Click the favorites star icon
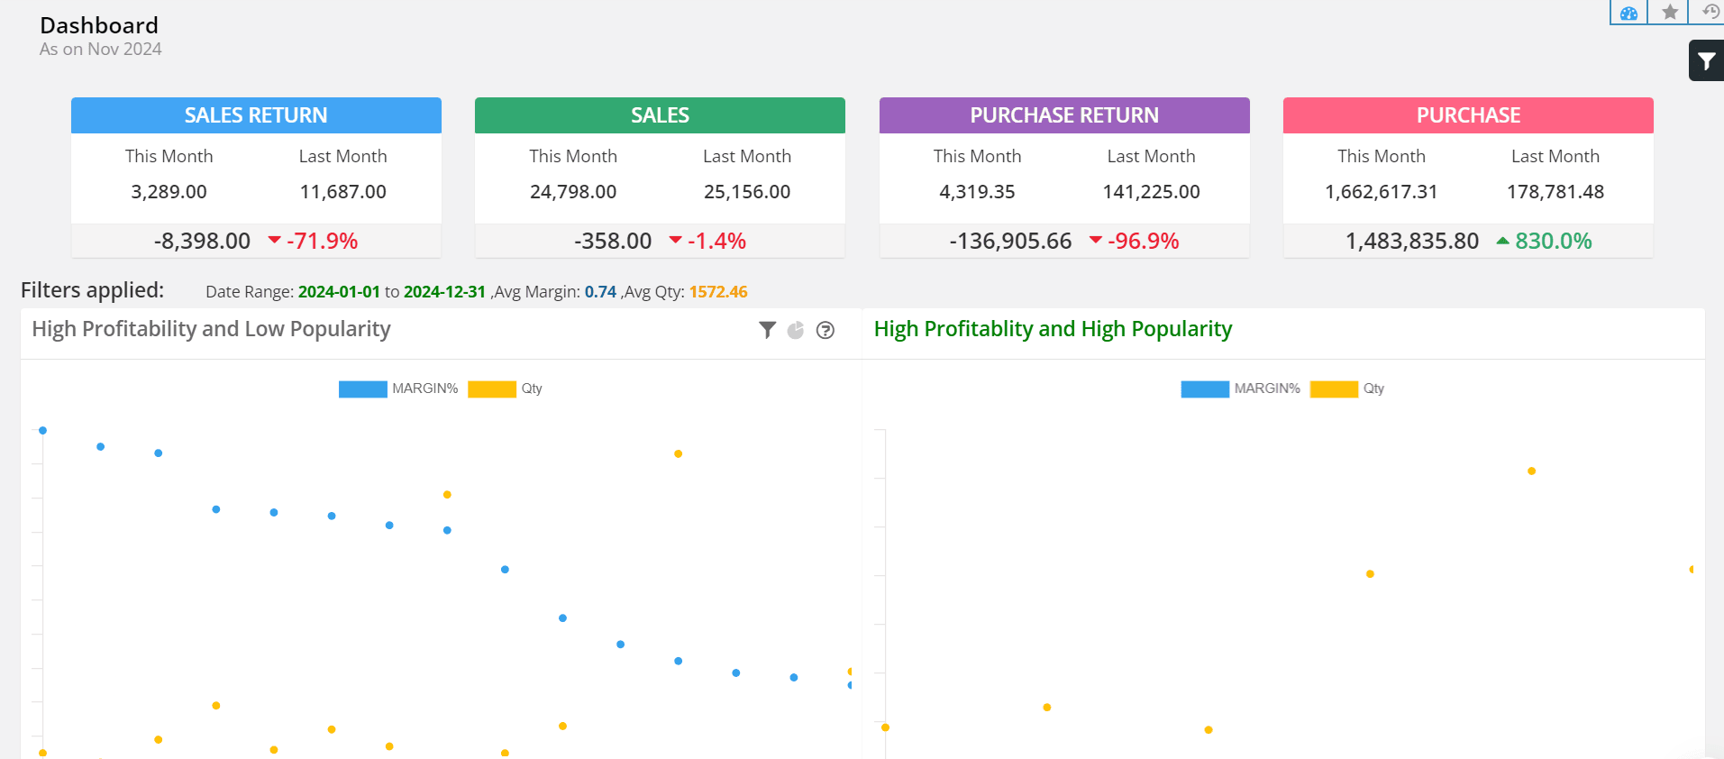The width and height of the screenshot is (1724, 759). click(x=1669, y=13)
